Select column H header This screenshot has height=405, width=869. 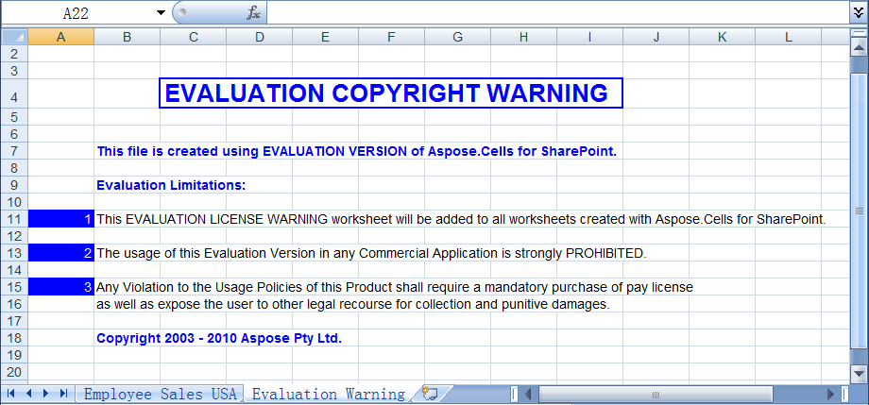[523, 37]
